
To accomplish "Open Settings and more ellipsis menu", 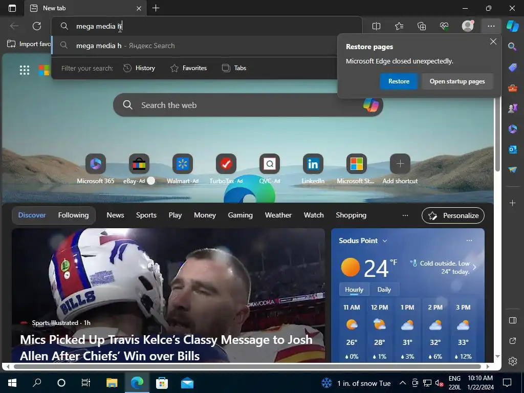I will [491, 26].
